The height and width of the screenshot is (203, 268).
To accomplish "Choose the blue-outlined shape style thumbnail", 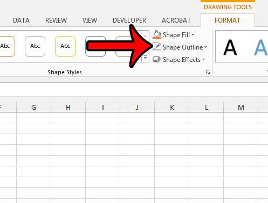I will pos(95,46).
